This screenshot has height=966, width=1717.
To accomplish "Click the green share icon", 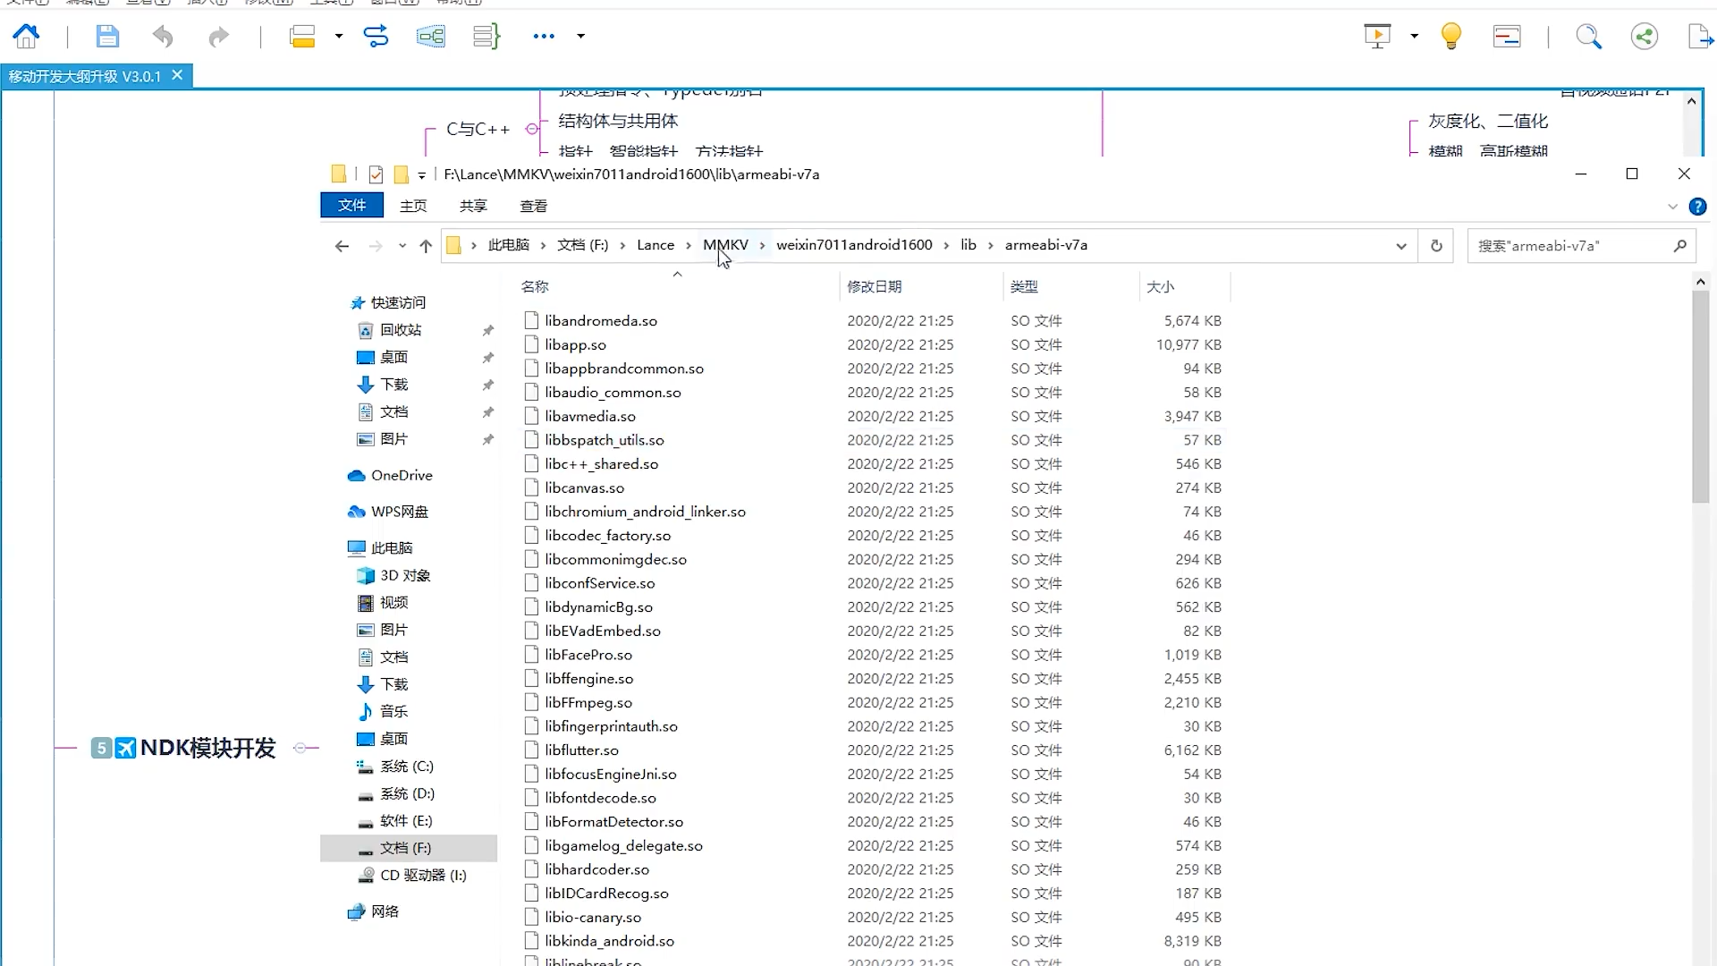I will (x=1644, y=36).
